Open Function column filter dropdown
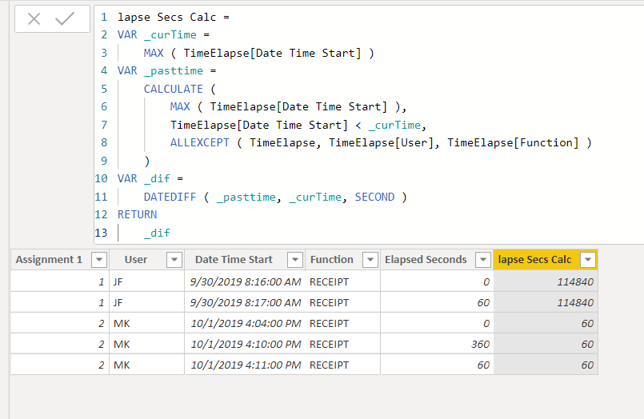 click(370, 260)
